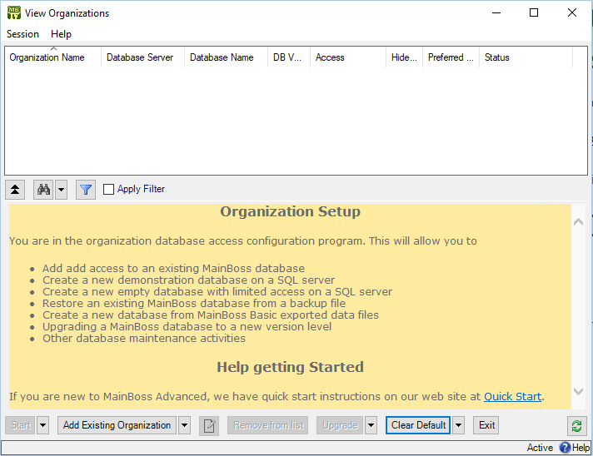Click 'Restore an existing MainBoss database' bullet
The width and height of the screenshot is (593, 456).
coord(193,304)
